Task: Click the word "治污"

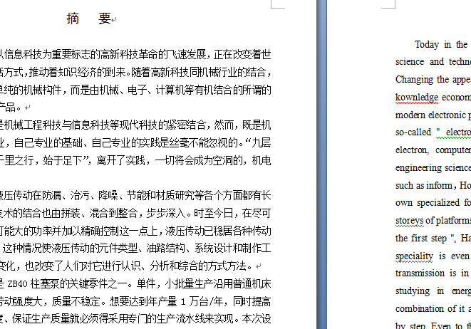Action: tap(80, 195)
